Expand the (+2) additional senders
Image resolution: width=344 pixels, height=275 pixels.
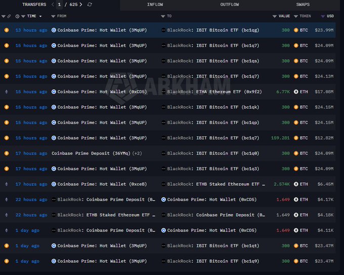pyautogui.click(x=137, y=153)
